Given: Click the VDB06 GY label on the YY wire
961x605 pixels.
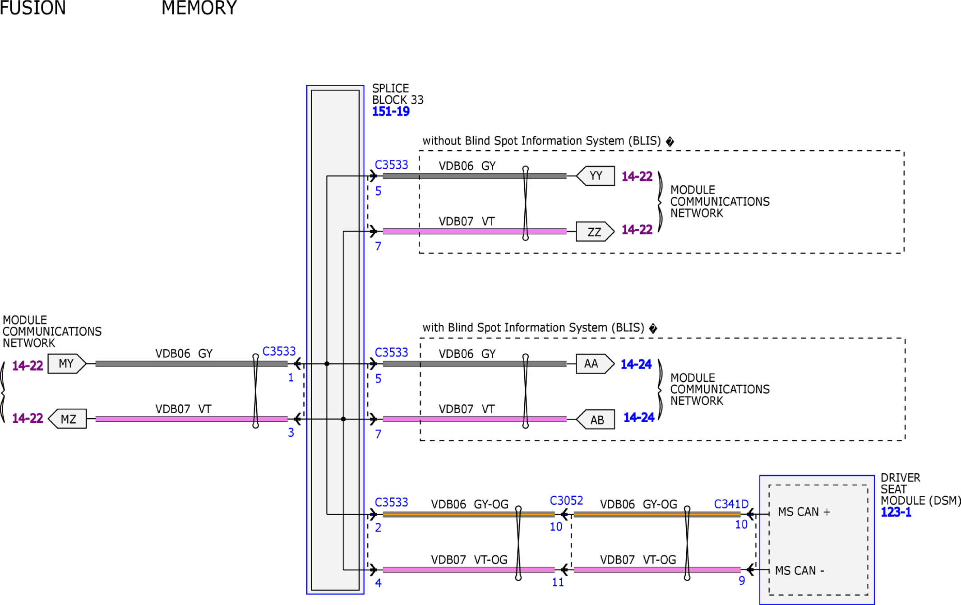Looking at the screenshot, I should click(467, 166).
